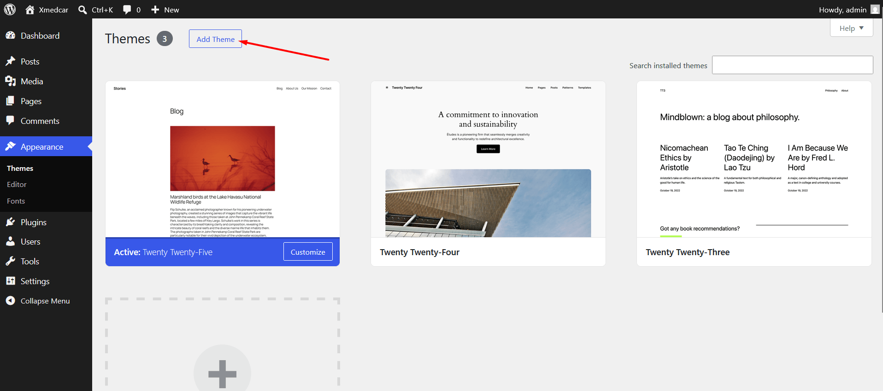This screenshot has width=883, height=391.
Task: Focus the Search installed themes field
Action: [792, 65]
